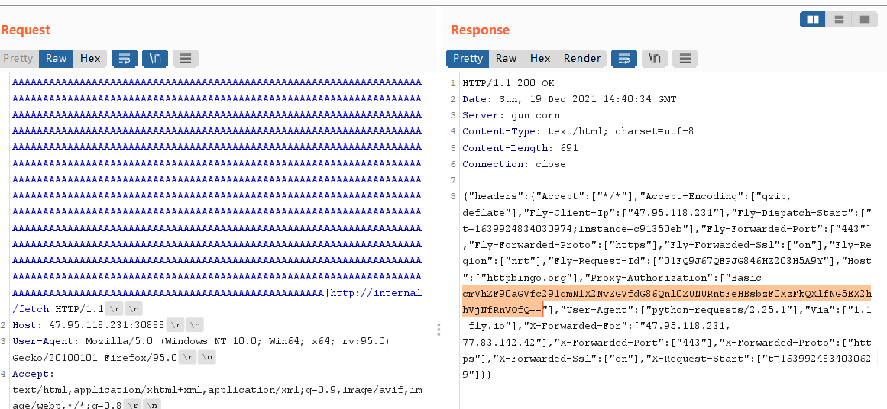887x409 pixels.
Task: Enable the \n non-printable characters button in Response
Action: click(655, 58)
